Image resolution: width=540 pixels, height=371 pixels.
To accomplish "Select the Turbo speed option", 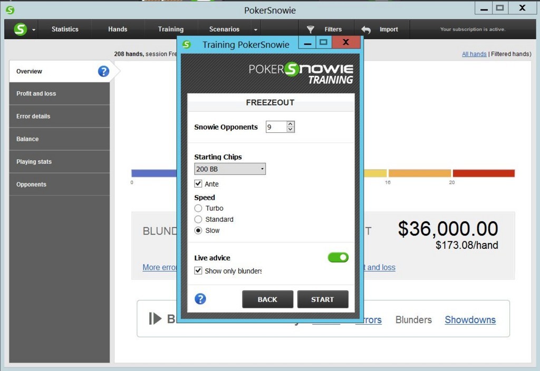I will click(x=198, y=208).
